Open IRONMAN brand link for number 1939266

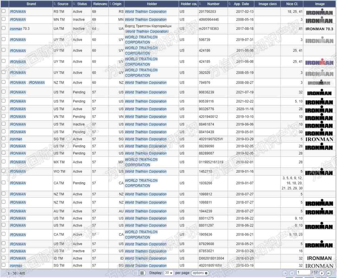coord(18,183)
